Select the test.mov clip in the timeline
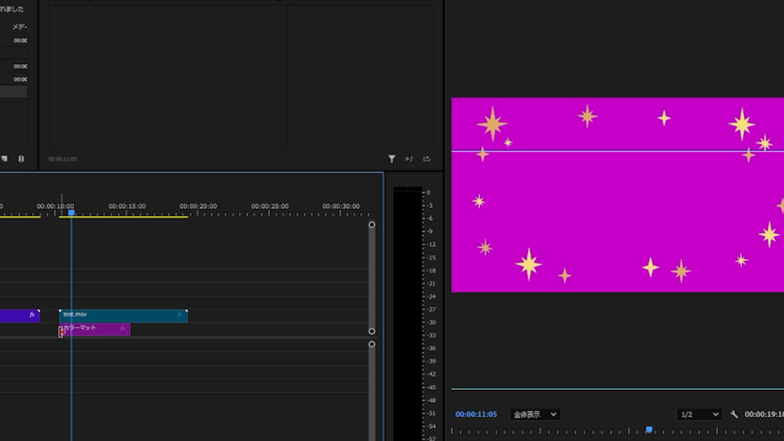 [x=123, y=315]
